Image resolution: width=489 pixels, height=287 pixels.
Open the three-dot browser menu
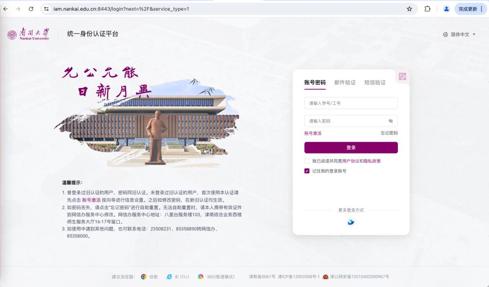click(482, 9)
